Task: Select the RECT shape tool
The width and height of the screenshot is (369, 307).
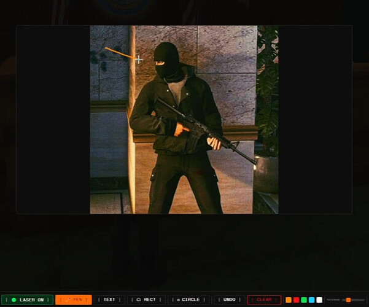Action: click(x=146, y=300)
